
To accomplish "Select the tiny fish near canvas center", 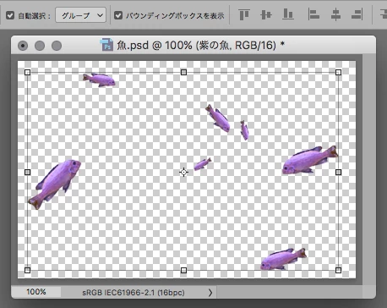I will 202,164.
